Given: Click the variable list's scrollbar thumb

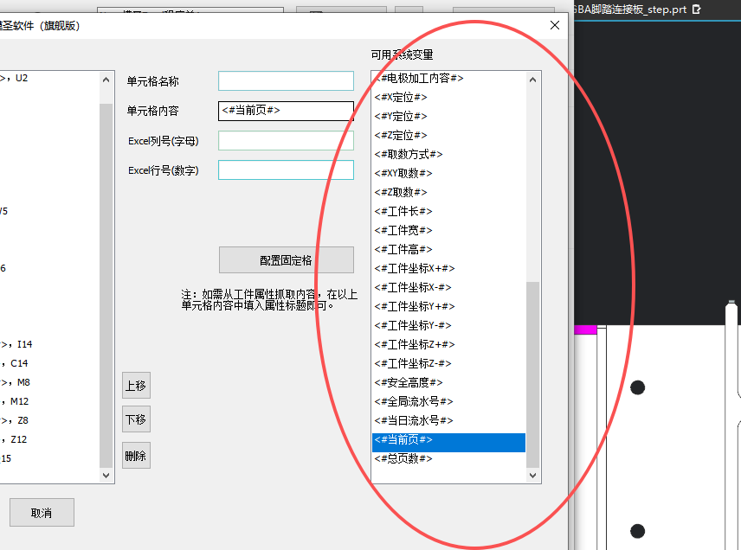Looking at the screenshot, I should click(x=532, y=374).
